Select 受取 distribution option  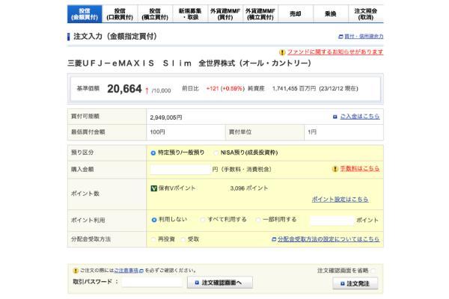click(x=183, y=239)
